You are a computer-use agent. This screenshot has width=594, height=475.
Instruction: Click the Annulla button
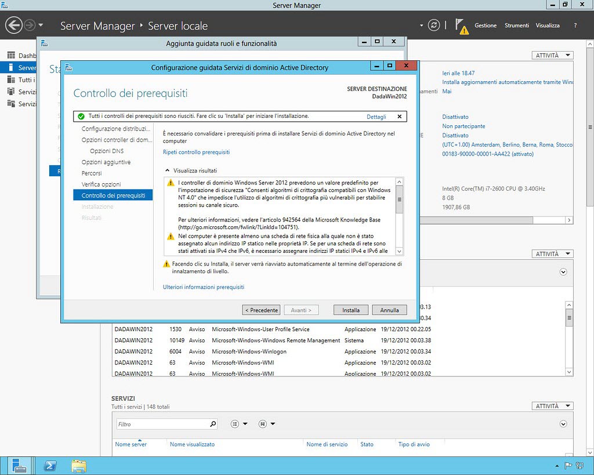click(389, 310)
